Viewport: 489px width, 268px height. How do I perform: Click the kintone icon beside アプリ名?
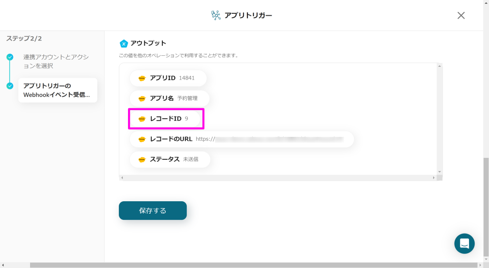click(142, 98)
